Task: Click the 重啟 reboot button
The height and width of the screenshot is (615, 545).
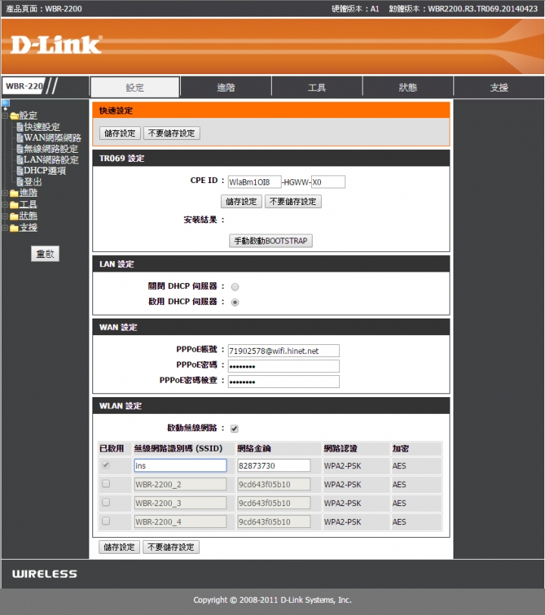Action: (x=45, y=253)
